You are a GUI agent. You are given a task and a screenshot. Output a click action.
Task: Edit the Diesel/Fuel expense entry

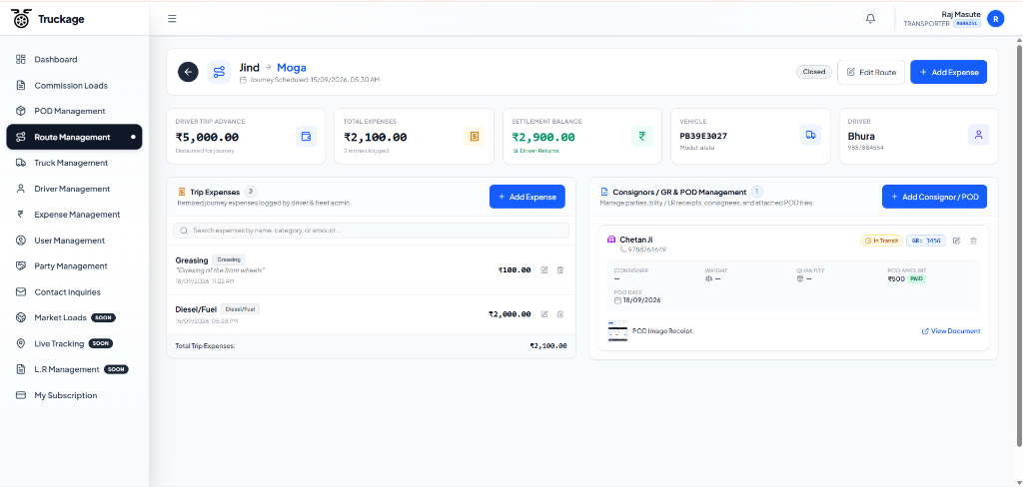[x=544, y=314]
